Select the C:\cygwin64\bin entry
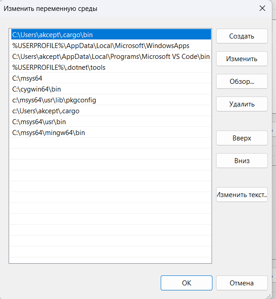This screenshot has height=299, width=276. (x=37, y=89)
